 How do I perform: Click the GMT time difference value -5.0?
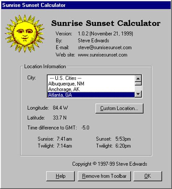[85, 128]
